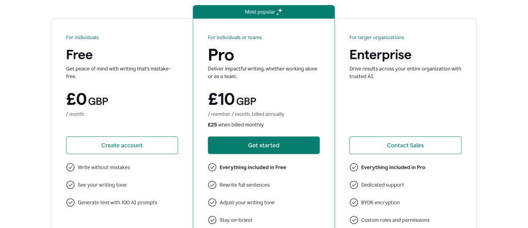Viewport: 528px width, 228px height.
Task: Click checkmark beside Everything included in Pro
Action: (354, 167)
